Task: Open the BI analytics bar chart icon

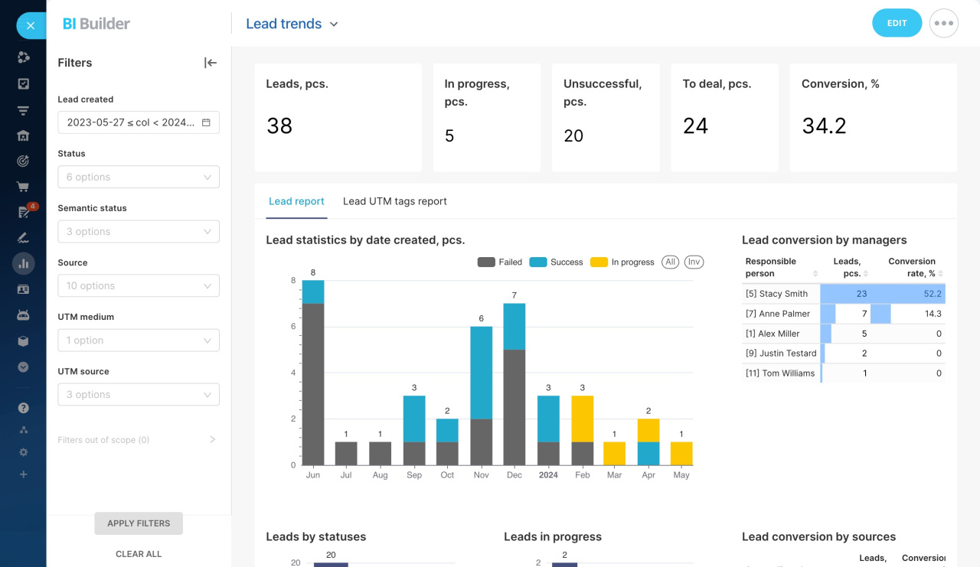Action: pyautogui.click(x=23, y=263)
